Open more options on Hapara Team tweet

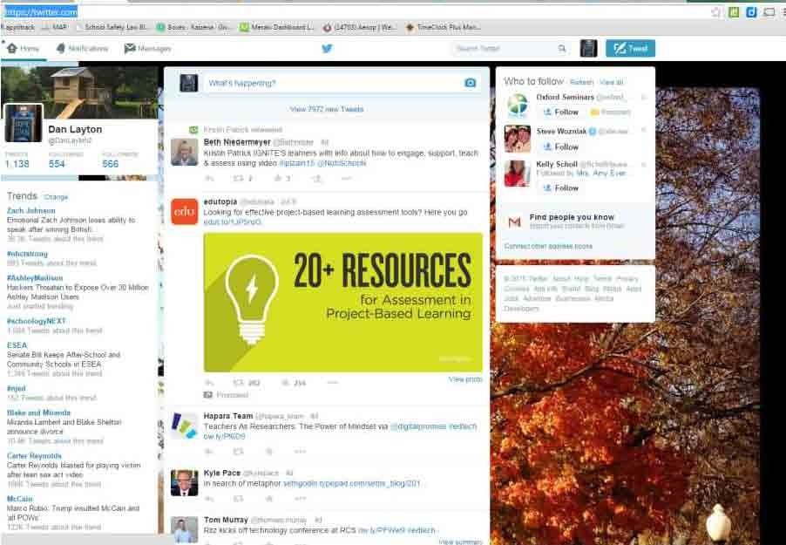point(301,452)
